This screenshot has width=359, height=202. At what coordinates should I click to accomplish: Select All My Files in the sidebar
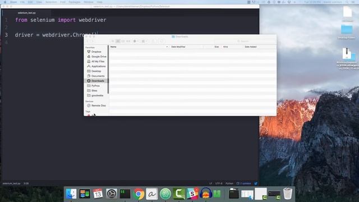[x=96, y=61]
